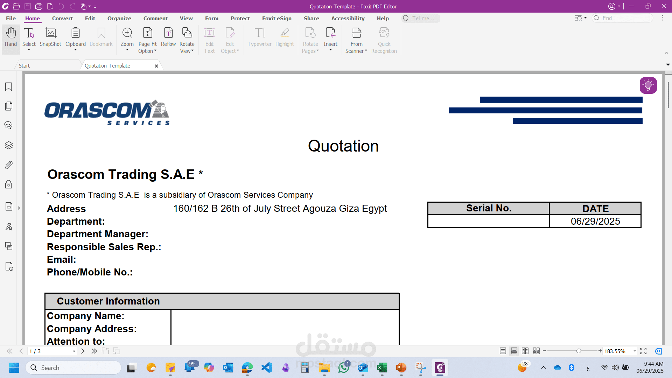Switch to facing pages view
The height and width of the screenshot is (378, 672).
tap(525, 351)
